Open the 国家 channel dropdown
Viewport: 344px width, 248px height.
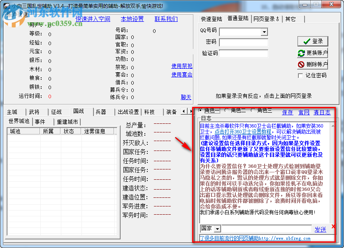click(x=217, y=229)
